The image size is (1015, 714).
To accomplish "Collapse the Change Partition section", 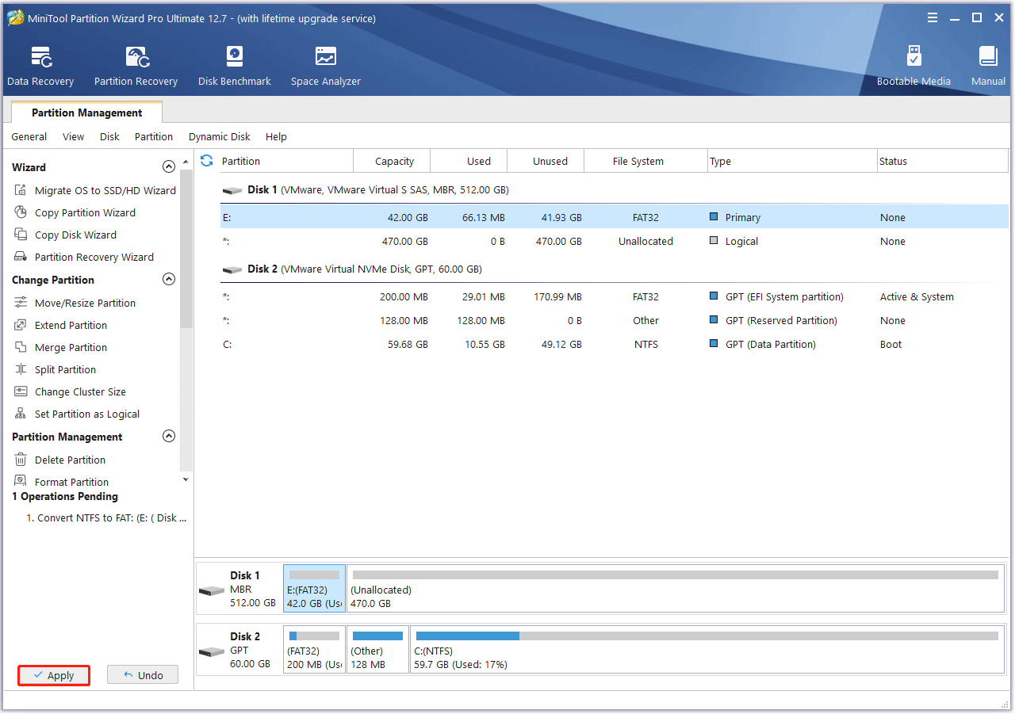I will (x=168, y=280).
